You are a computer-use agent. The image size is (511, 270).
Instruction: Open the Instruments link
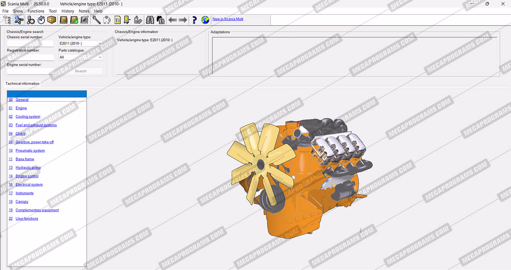[x=25, y=193]
